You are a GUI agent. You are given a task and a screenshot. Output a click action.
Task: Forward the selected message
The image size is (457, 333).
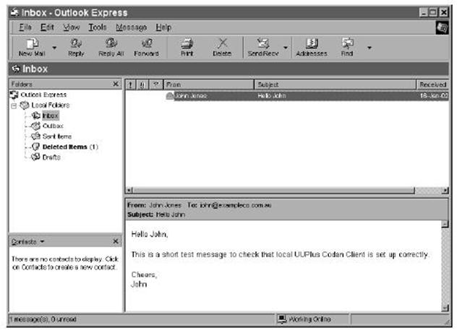146,46
